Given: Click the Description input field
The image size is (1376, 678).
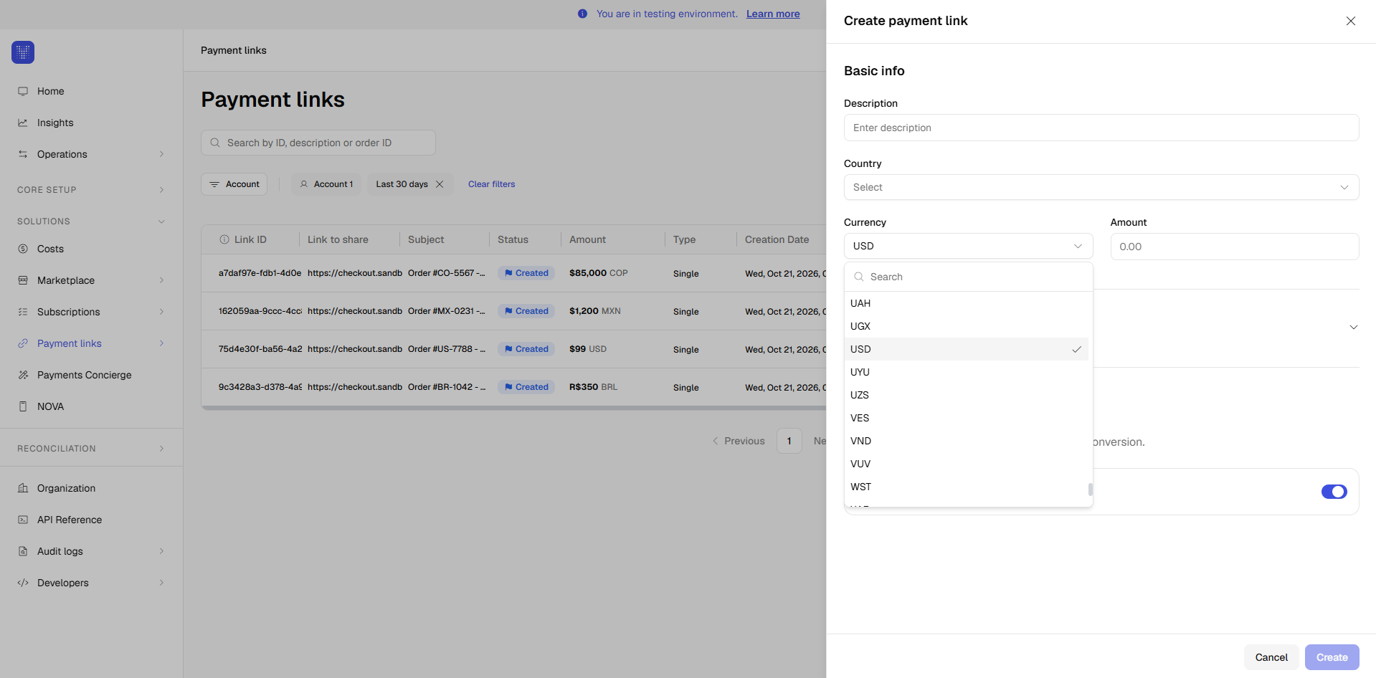Looking at the screenshot, I should tap(1101, 128).
